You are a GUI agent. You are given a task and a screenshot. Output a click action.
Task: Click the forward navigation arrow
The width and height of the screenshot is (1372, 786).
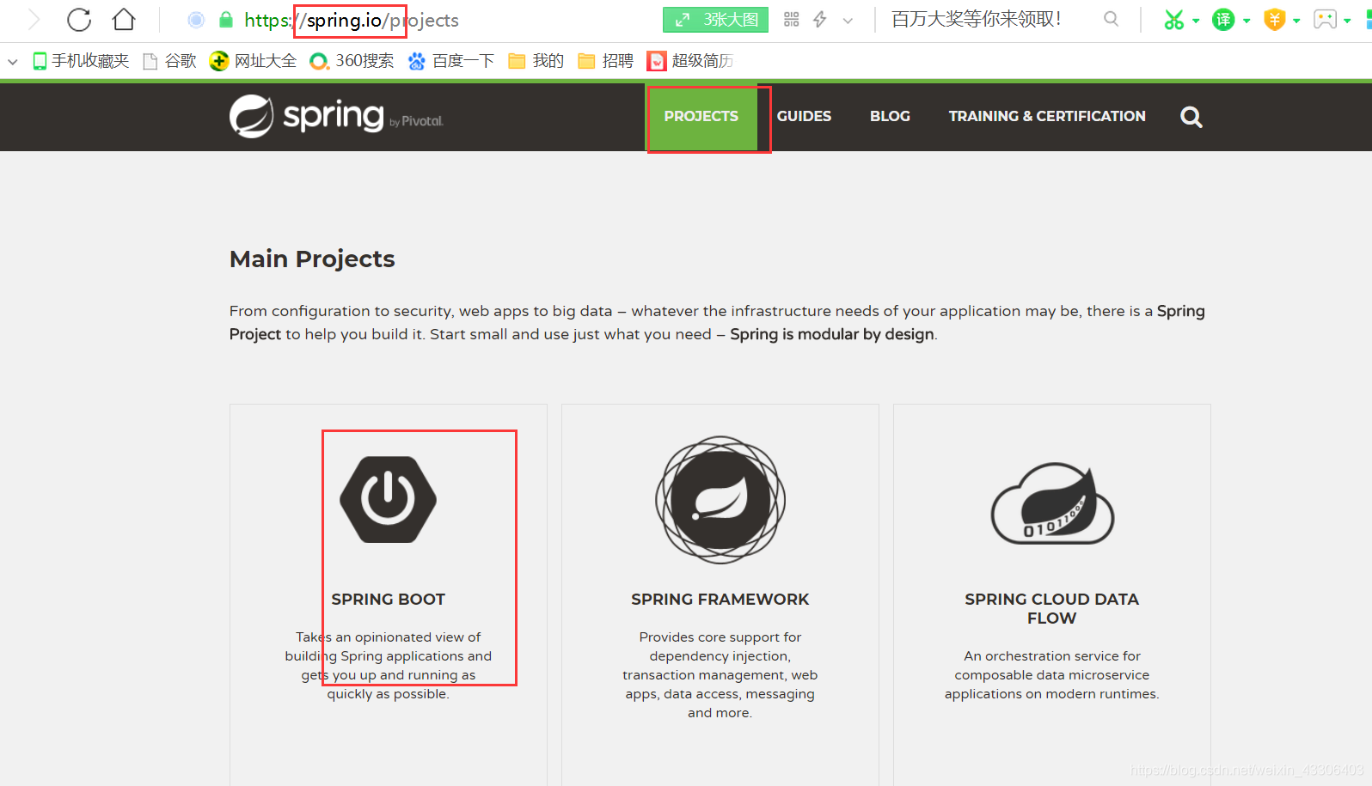tap(34, 20)
